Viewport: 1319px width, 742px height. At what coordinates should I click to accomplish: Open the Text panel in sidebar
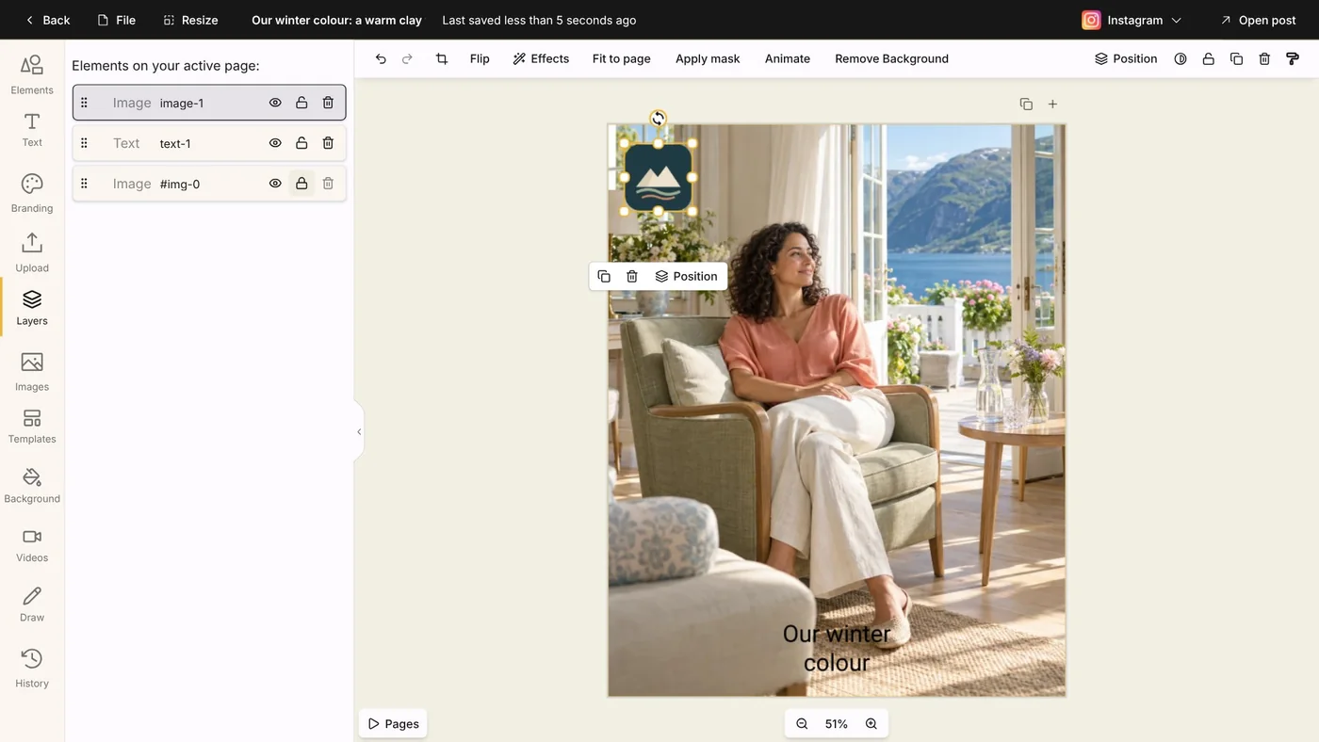pos(32,130)
